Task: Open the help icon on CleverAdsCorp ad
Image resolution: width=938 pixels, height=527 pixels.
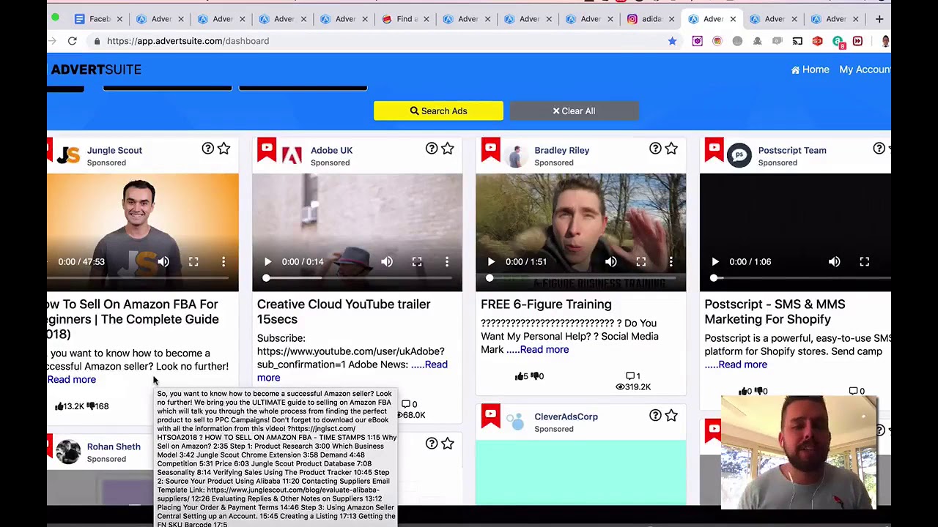Action: coord(655,415)
